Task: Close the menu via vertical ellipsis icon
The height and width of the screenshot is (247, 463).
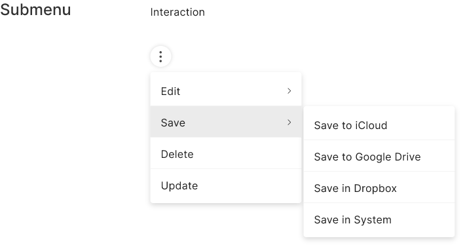Action: (x=160, y=56)
